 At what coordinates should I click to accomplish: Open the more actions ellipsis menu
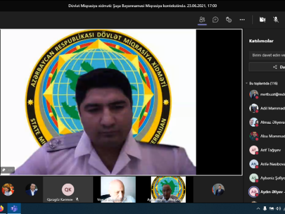tap(242, 20)
